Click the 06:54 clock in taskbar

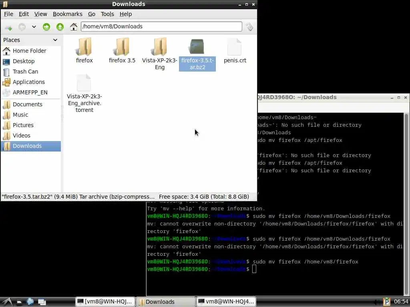[401, 302]
